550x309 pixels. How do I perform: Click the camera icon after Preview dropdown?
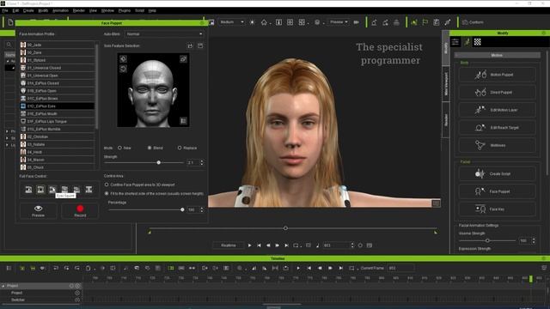[x=357, y=22]
